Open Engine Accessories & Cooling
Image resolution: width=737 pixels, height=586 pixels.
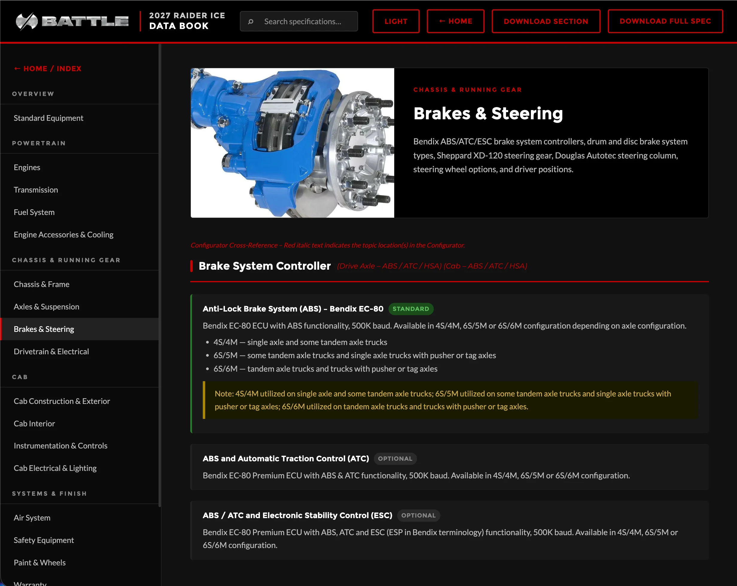click(x=79, y=235)
